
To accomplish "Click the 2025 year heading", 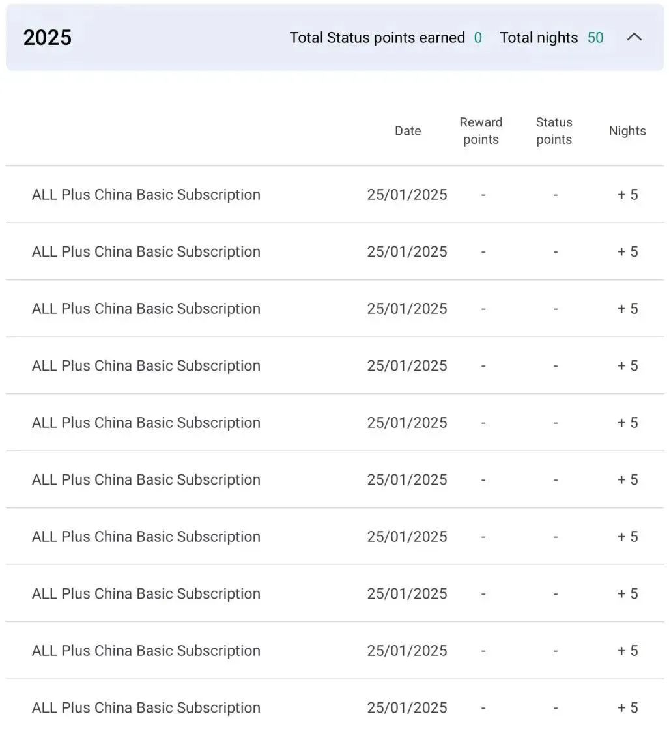I will coord(47,38).
